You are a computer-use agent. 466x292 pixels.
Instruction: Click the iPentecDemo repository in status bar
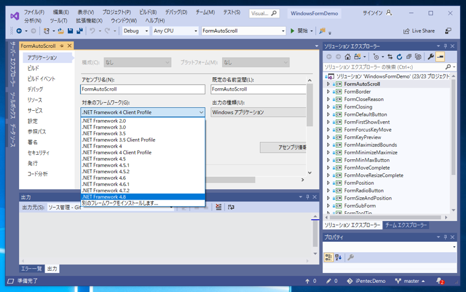(366, 281)
